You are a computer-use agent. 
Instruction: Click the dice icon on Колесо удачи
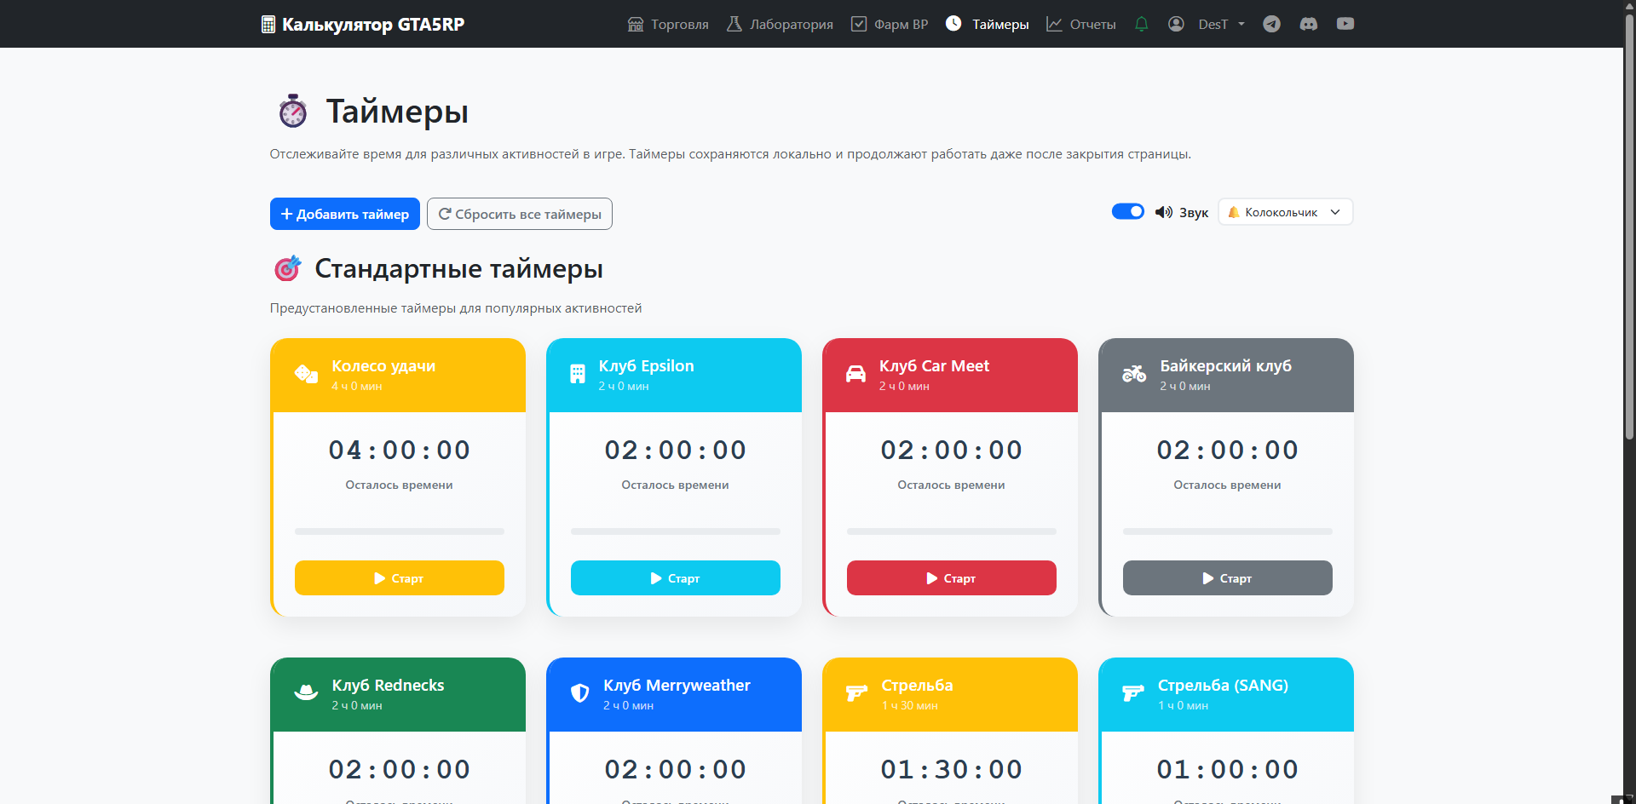[x=306, y=374]
